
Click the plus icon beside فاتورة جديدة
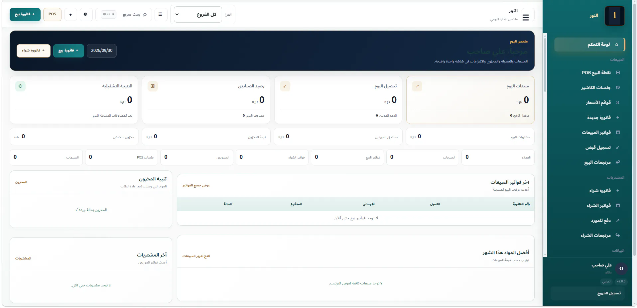click(618, 117)
